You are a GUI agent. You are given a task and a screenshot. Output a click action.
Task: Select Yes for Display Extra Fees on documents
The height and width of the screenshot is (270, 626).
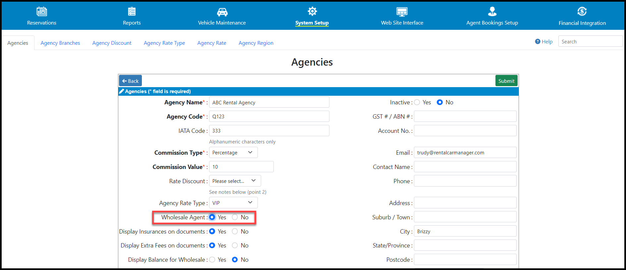pos(212,245)
